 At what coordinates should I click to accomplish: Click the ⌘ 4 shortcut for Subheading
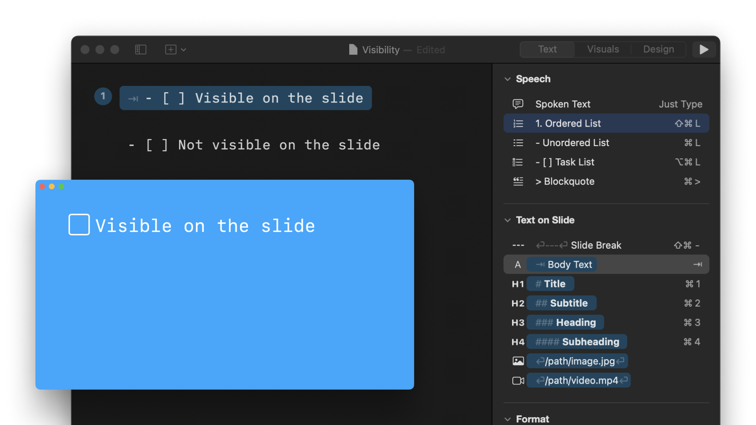tap(692, 342)
